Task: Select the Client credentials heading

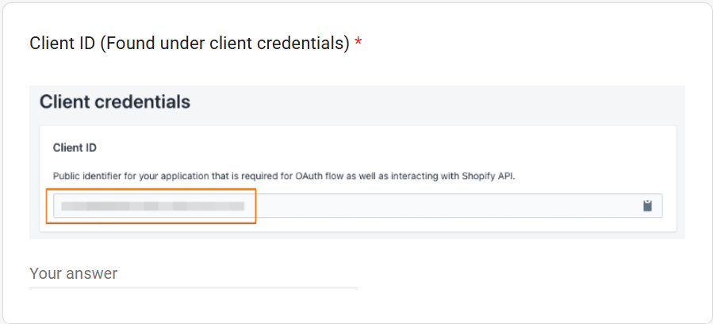Action: click(115, 101)
